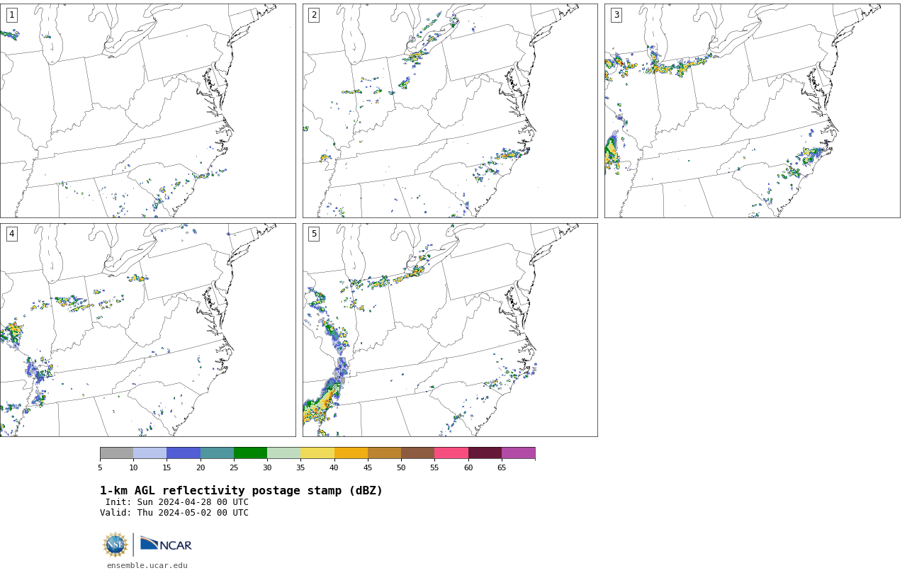Click the light blue 10-15 dBZ swatch
Screen dimensions: 907x573
(150, 453)
